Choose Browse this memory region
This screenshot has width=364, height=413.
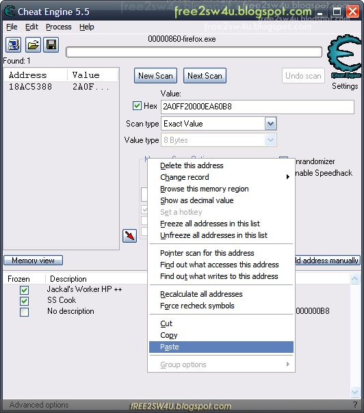(x=222, y=189)
